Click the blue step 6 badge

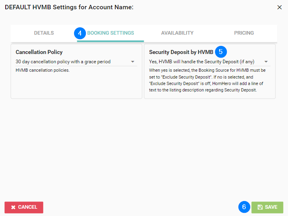pos(244,207)
